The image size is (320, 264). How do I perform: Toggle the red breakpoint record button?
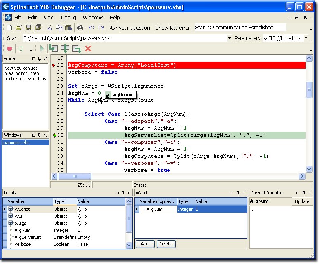click(9, 49)
